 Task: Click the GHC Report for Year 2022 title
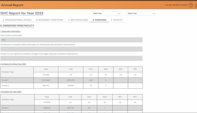(22, 13)
